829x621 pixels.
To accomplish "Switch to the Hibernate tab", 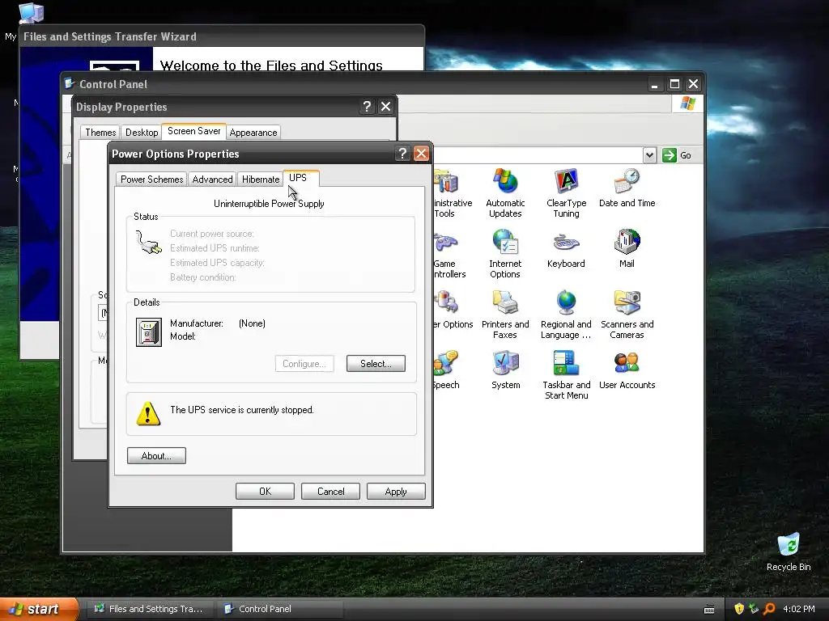I will 261,179.
